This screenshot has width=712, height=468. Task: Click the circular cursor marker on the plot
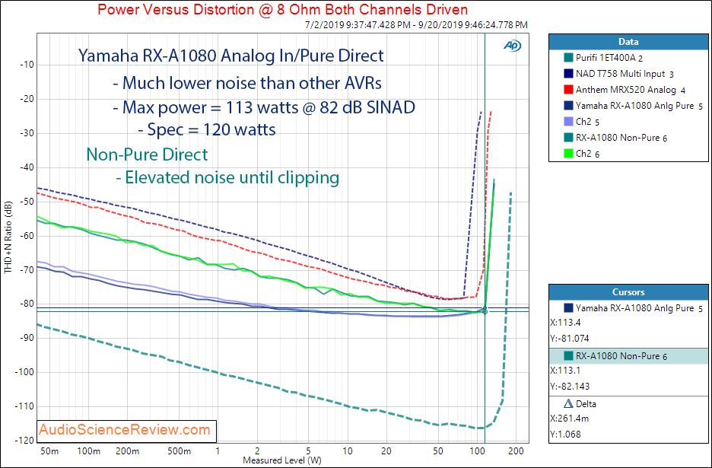coord(485,311)
